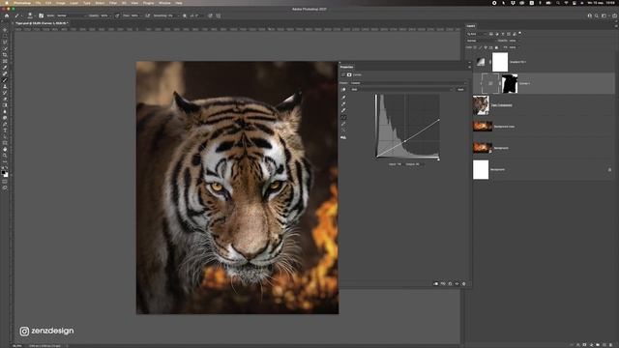Open the Layer menu
This screenshot has height=348, width=619.
tap(74, 3)
